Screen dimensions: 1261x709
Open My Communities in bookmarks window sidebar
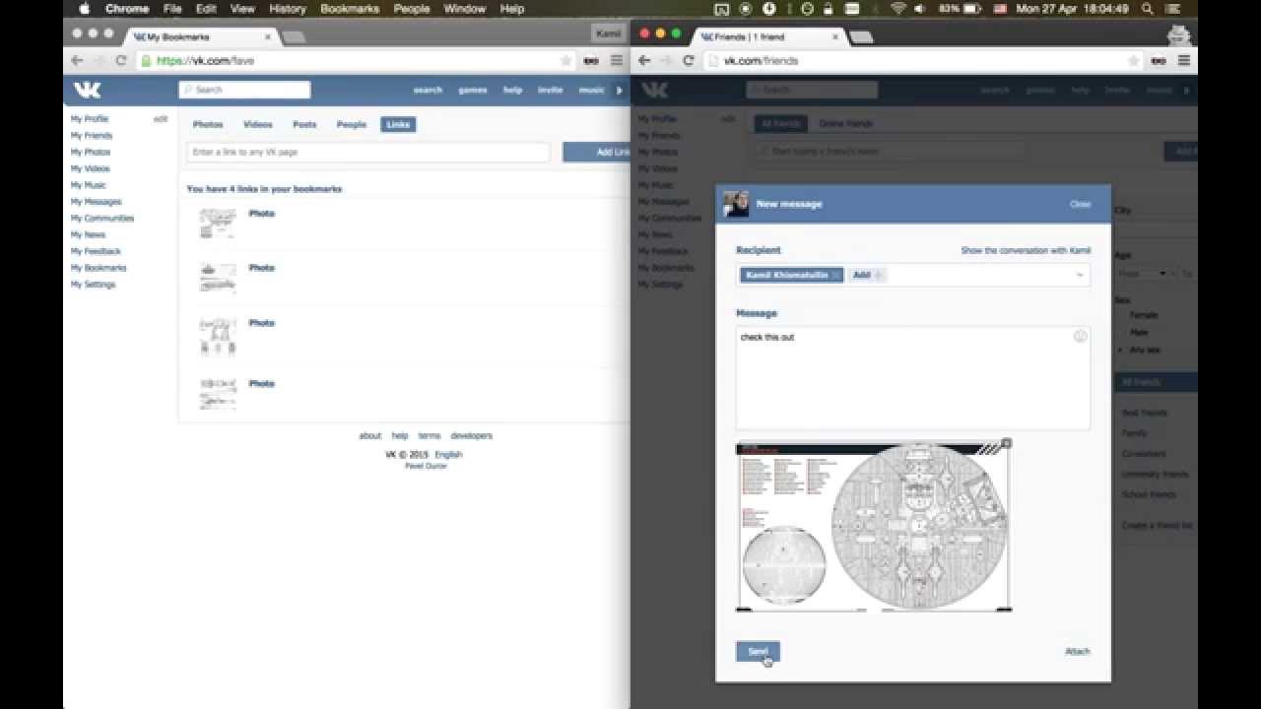click(101, 218)
